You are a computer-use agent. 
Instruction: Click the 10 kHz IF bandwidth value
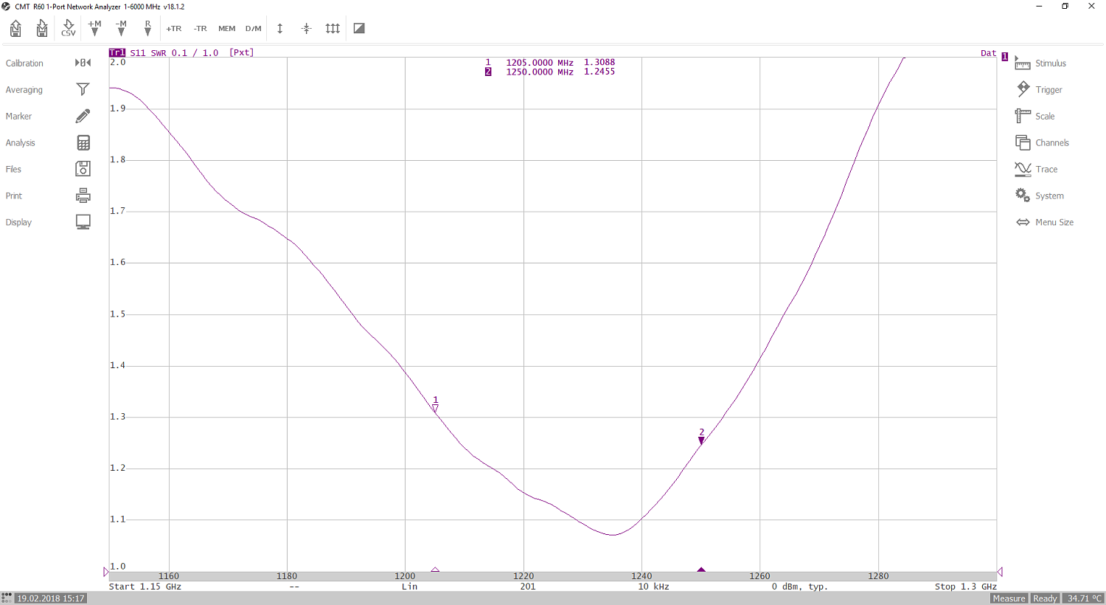(654, 587)
